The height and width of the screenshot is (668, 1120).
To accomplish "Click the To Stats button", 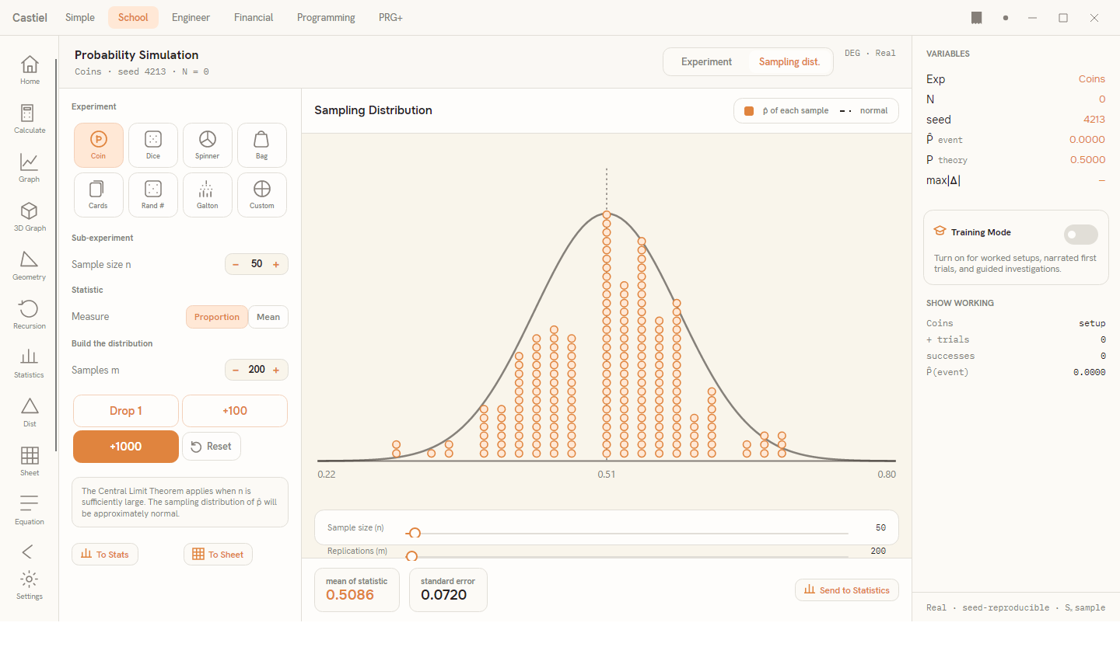I will point(105,555).
